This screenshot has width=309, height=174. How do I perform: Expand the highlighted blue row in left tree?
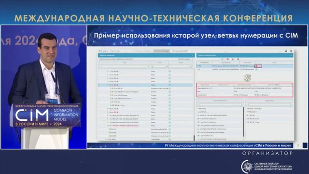coord(107,85)
